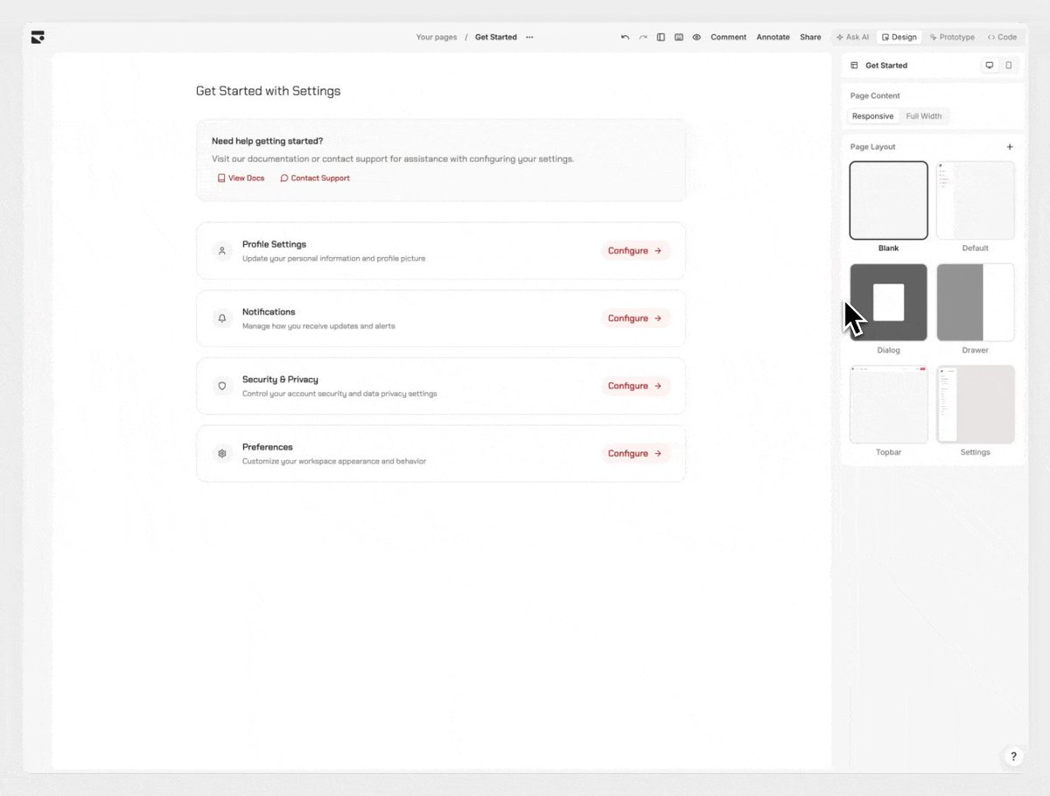The height and width of the screenshot is (796, 1050).
Task: Click the page icon beside Get Started panel title
Action: coord(854,66)
